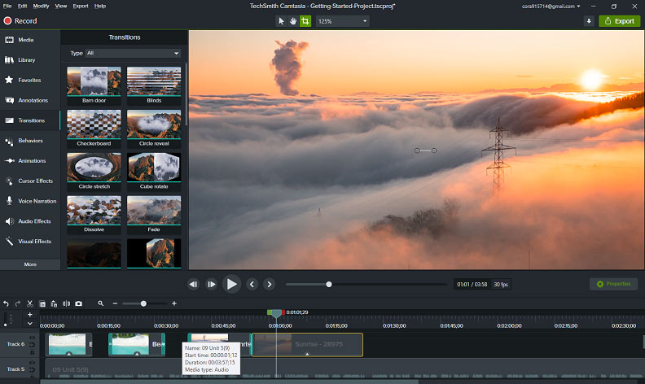Viewport: 645px width, 384px height.
Task: Switch to the Annotations tab
Action: click(30, 100)
